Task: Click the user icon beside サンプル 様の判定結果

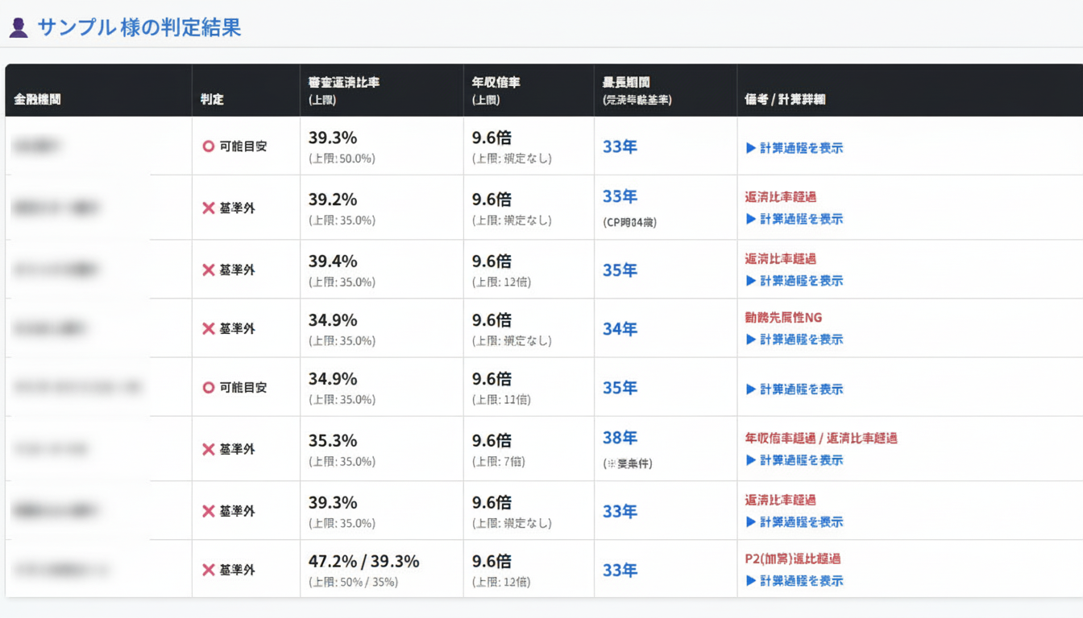Action: pos(18,28)
